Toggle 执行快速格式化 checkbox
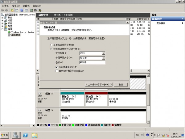The height and width of the screenshot is (139, 185). [56, 67]
